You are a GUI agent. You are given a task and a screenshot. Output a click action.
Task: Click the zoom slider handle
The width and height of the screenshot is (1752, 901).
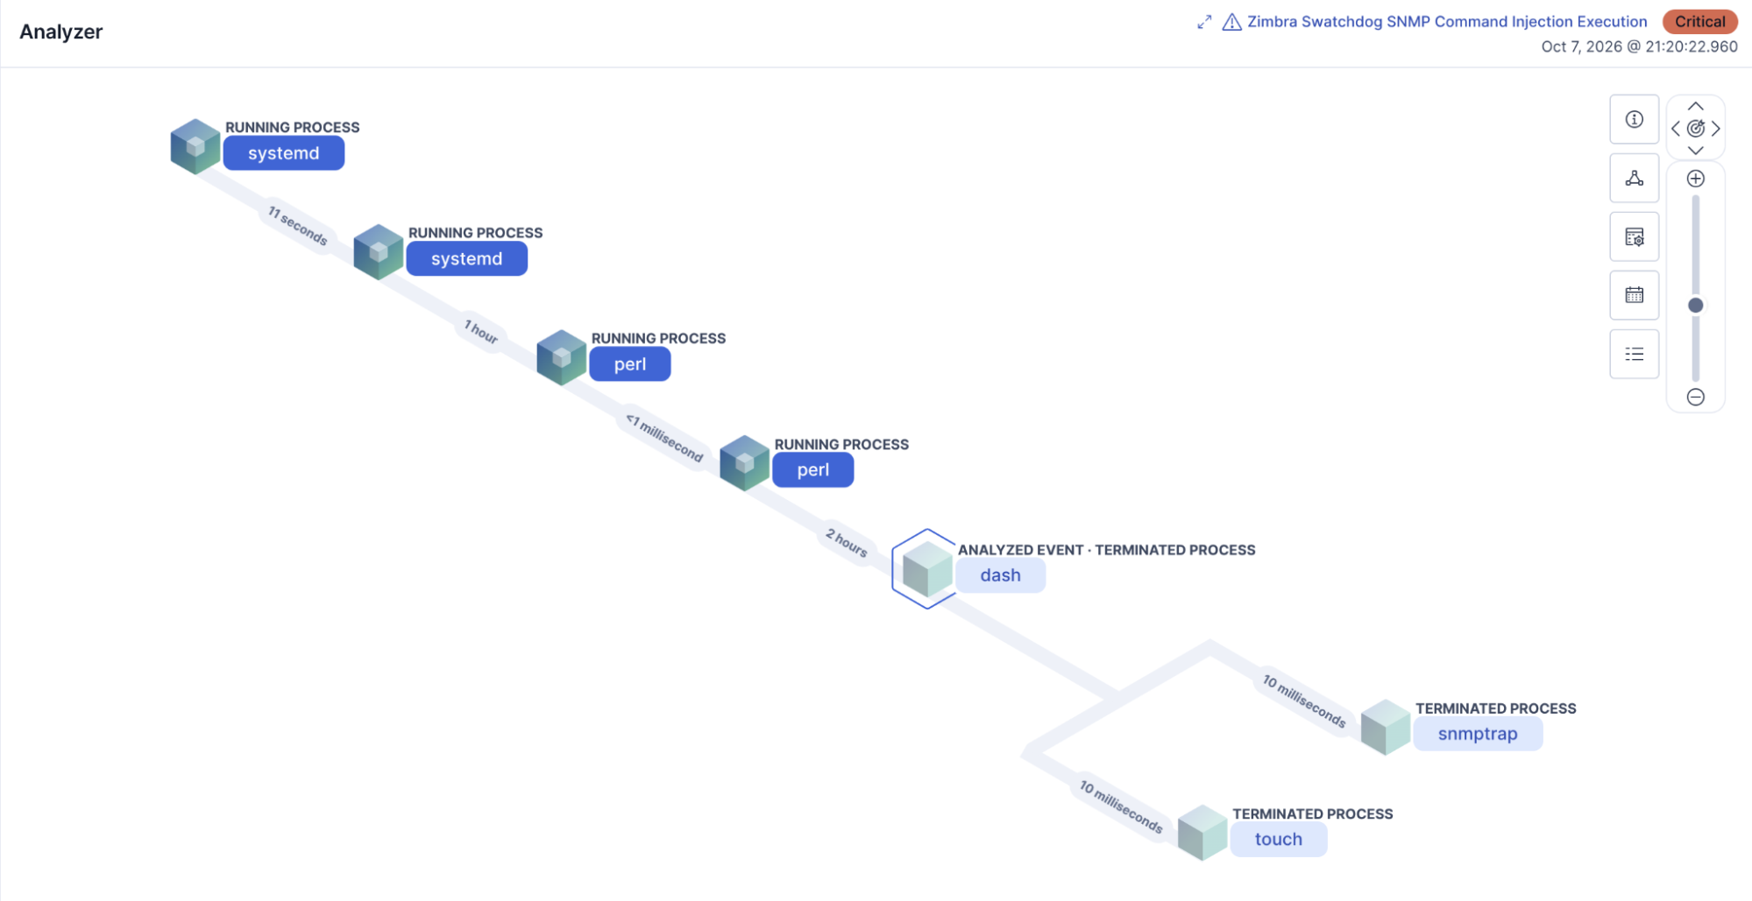1696,306
